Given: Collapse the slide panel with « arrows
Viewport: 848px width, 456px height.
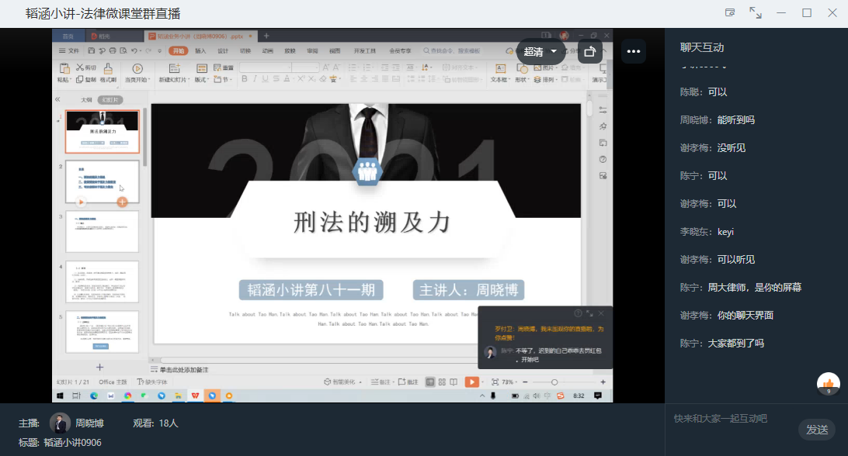Looking at the screenshot, I should click(x=57, y=99).
